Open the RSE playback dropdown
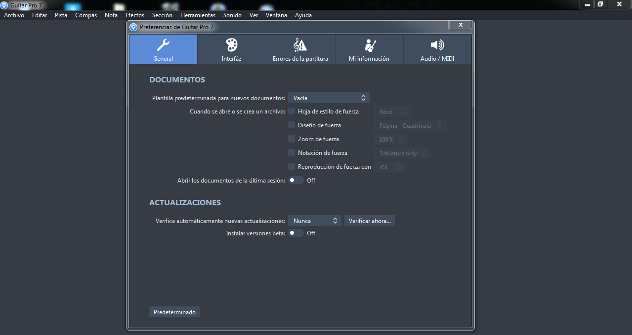Viewport: 632px width, 335px height. point(390,167)
